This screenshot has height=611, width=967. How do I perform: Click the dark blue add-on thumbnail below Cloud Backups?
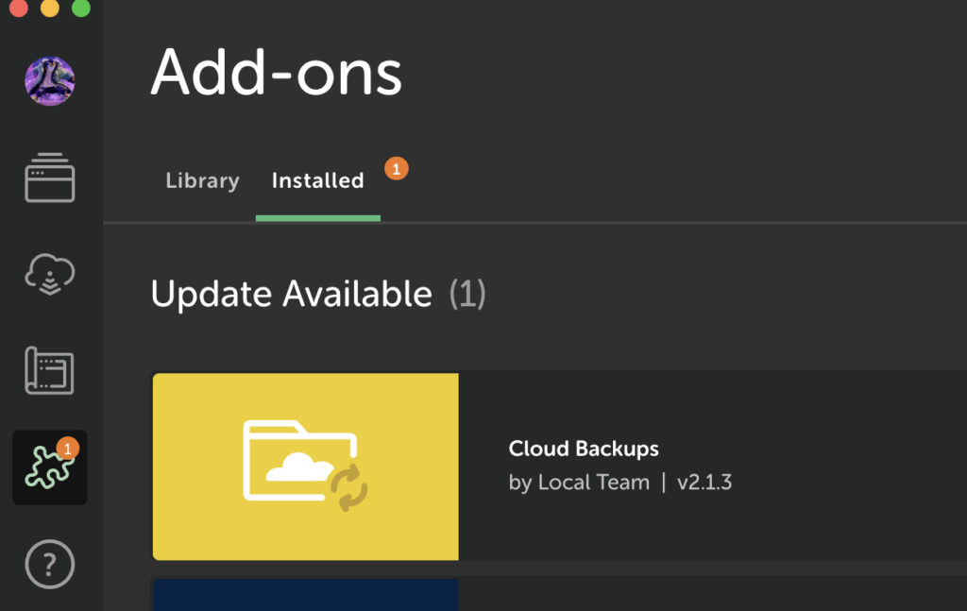[306, 595]
